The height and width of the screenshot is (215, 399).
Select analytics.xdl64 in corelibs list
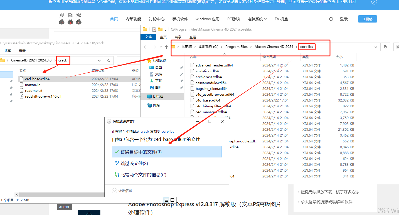pyautogui.click(x=207, y=71)
